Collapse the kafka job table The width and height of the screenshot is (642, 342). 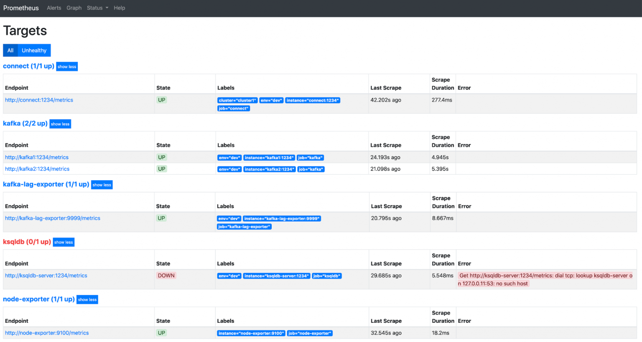[60, 124]
